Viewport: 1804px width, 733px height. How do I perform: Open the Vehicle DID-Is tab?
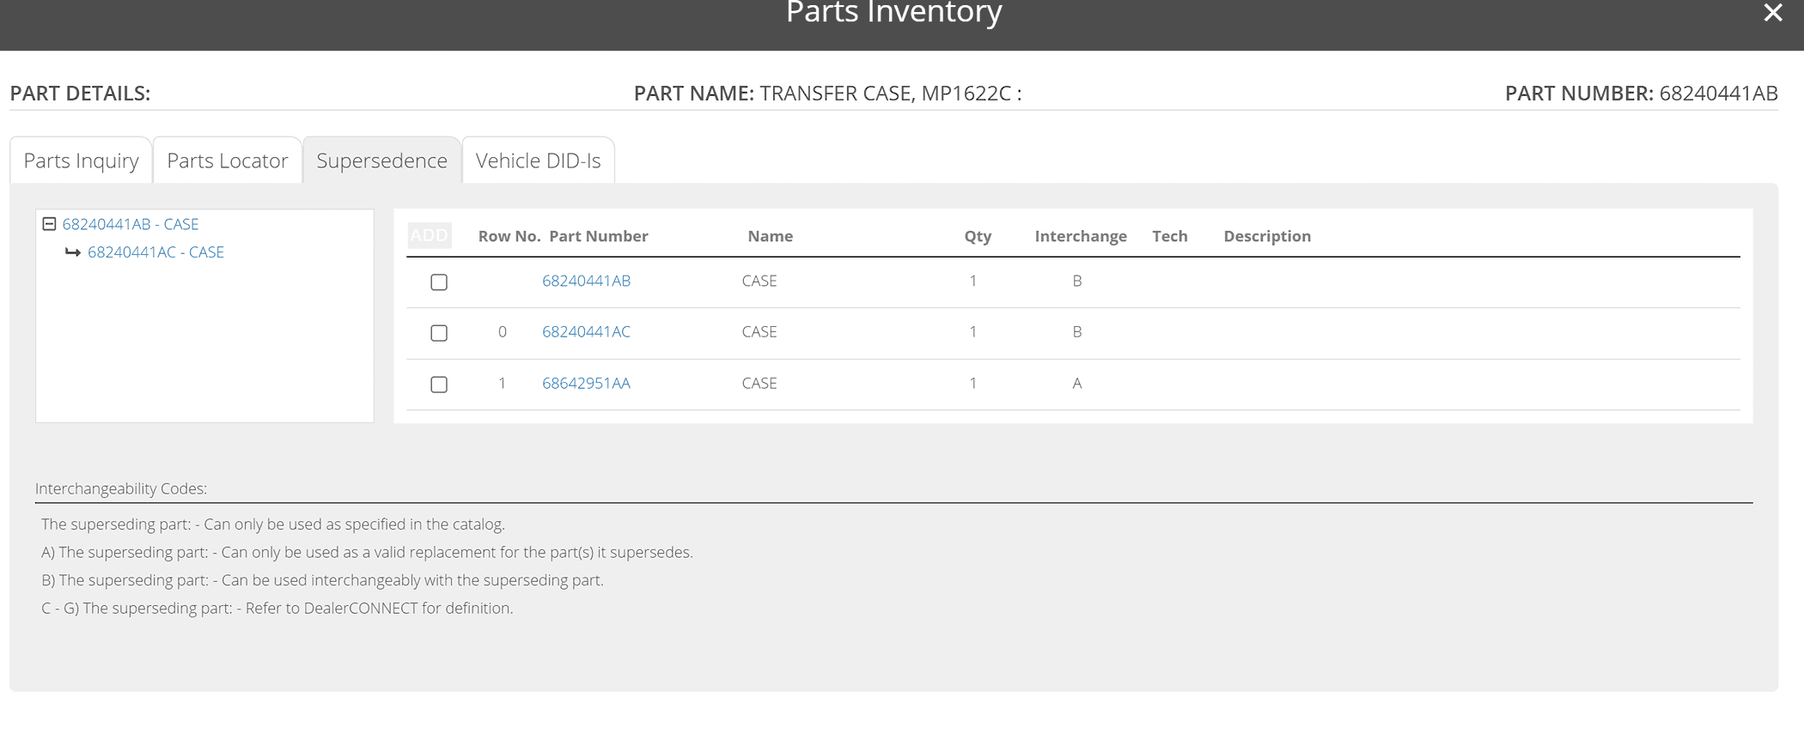(x=538, y=161)
